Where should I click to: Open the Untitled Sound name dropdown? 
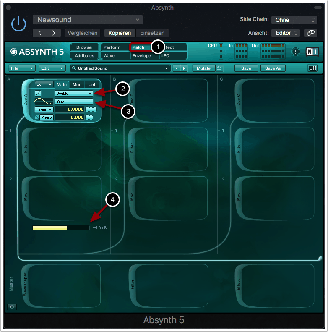coord(121,68)
